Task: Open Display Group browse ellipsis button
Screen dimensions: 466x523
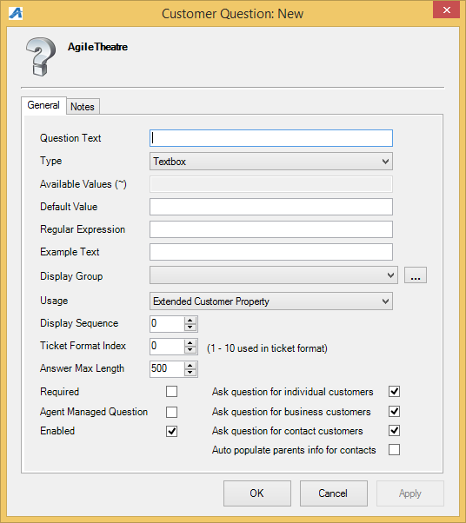Action: click(416, 275)
